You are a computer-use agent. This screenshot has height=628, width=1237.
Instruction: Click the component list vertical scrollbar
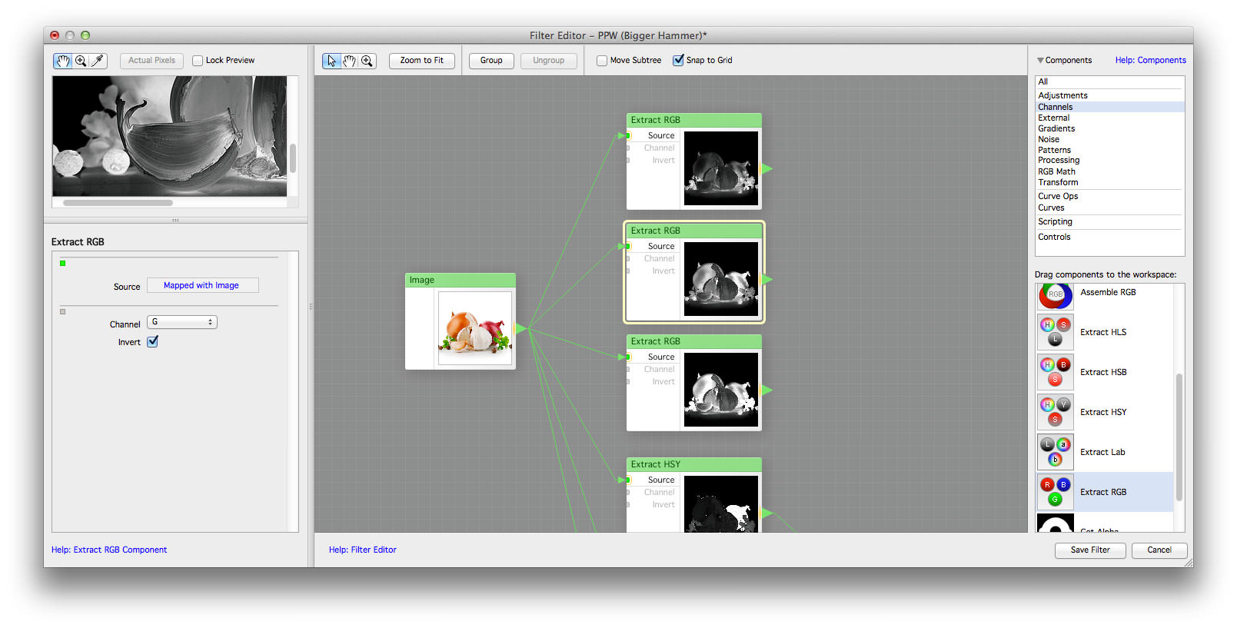[1179, 437]
